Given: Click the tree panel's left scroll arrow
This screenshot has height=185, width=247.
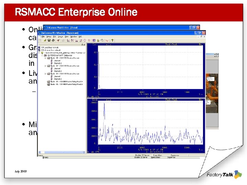Looking at the screenshot, I should [x=40, y=152].
